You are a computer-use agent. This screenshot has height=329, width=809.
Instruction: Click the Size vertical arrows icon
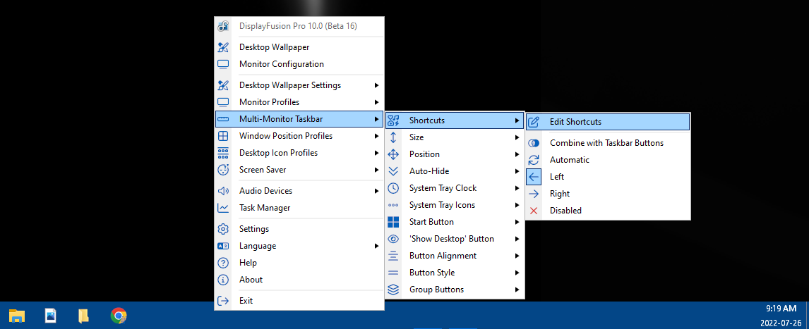click(393, 137)
